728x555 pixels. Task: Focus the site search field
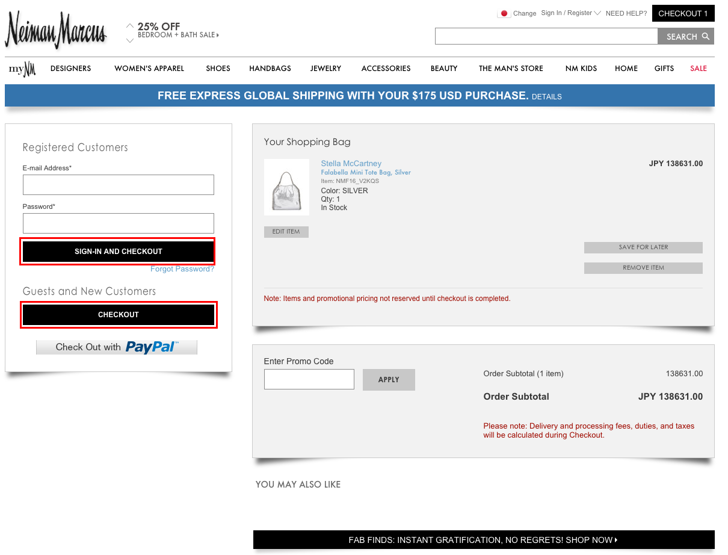point(546,36)
